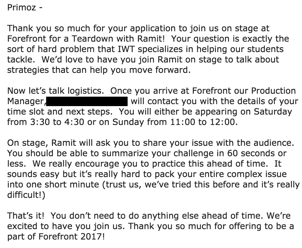The width and height of the screenshot is (302, 248).
Task: Click the phrase "strategies that can help"
Action: pos(57,70)
